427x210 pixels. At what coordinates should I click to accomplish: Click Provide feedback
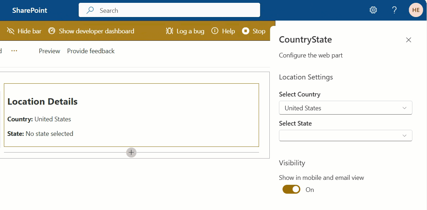(x=91, y=51)
